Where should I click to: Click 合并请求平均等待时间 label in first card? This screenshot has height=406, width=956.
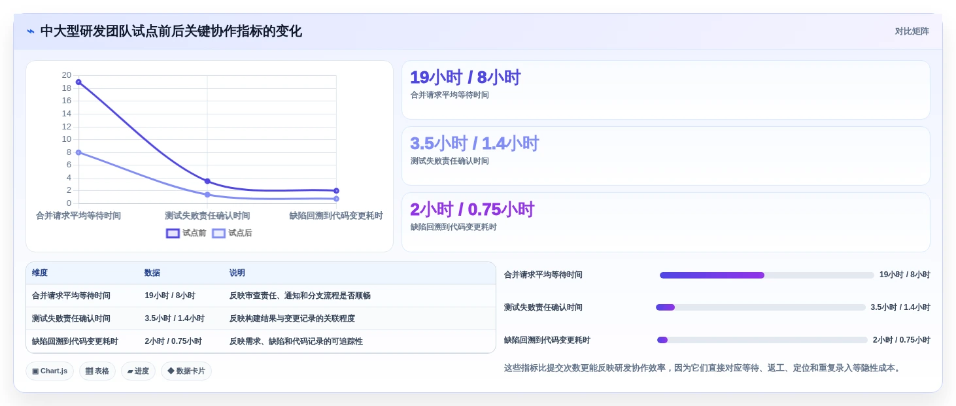click(x=450, y=95)
